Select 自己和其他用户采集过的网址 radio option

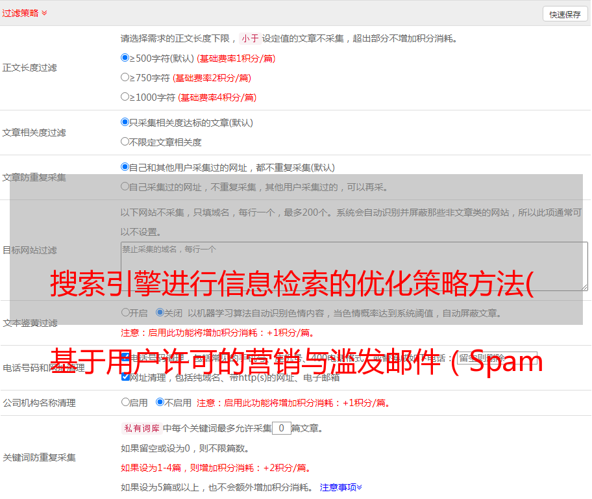(x=125, y=167)
